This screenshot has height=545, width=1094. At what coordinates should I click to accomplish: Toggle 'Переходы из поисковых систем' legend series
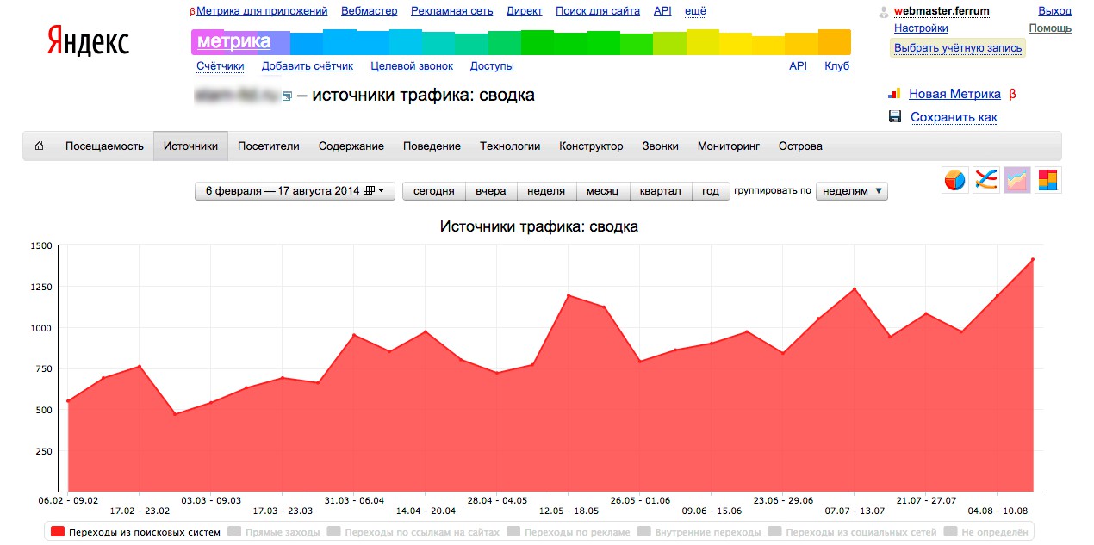(136, 532)
